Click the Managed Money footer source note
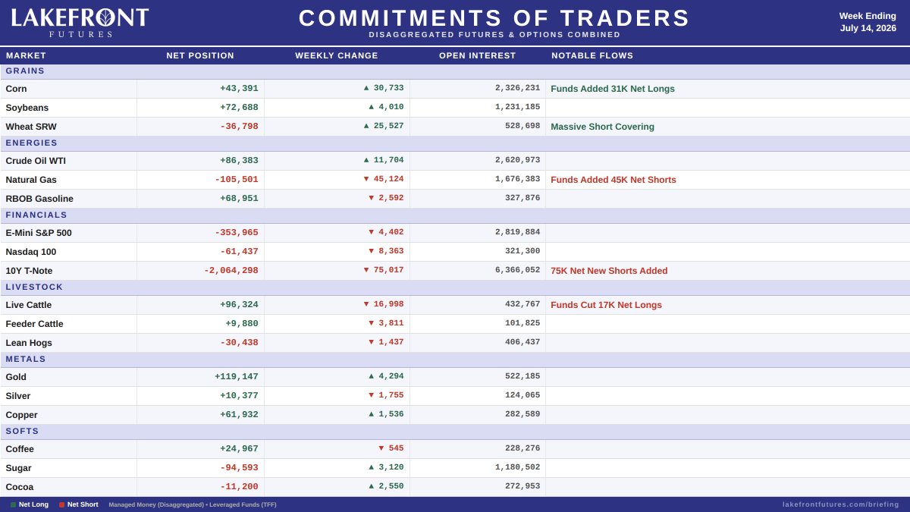The width and height of the screenshot is (910, 512). tap(193, 504)
